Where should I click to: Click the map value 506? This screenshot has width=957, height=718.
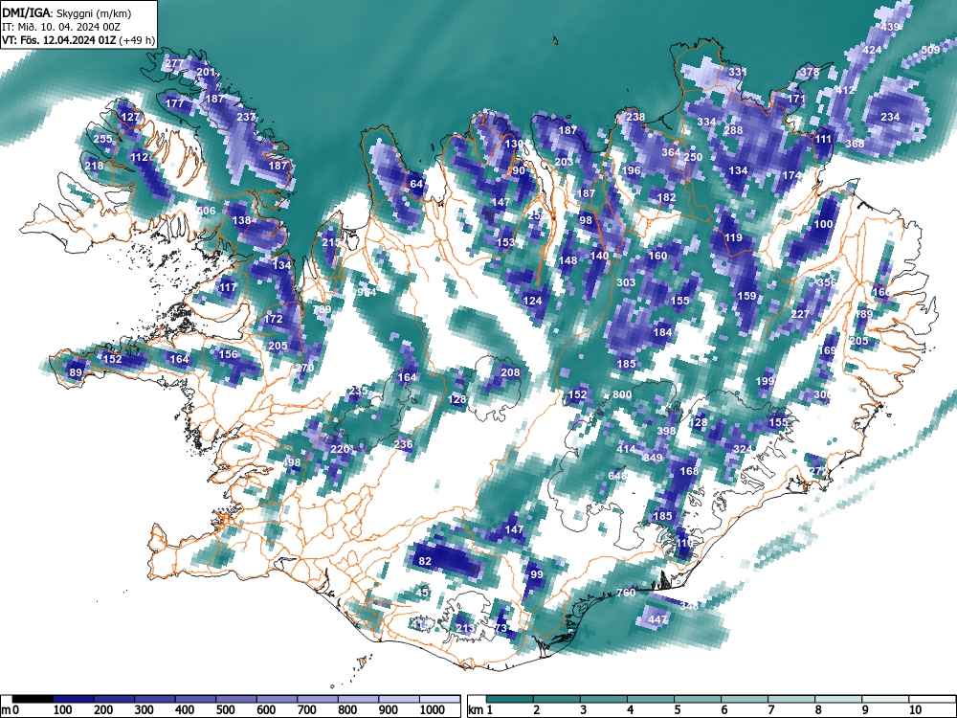coord(207,211)
